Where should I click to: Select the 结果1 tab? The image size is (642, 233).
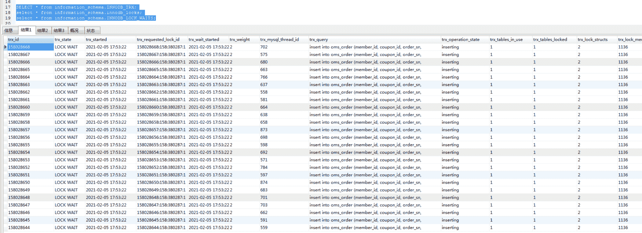coord(26,30)
